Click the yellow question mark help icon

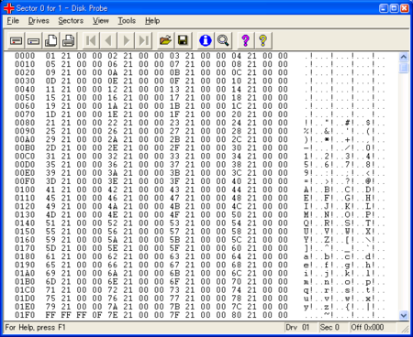click(x=262, y=40)
